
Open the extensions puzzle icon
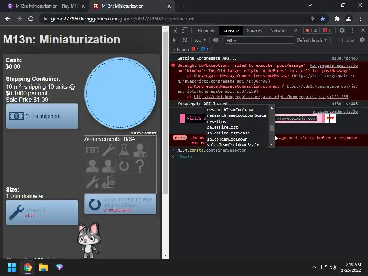click(x=337, y=19)
